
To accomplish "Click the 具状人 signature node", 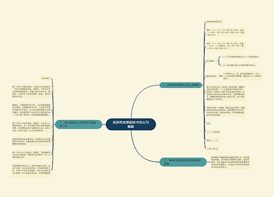I will pos(212,140).
